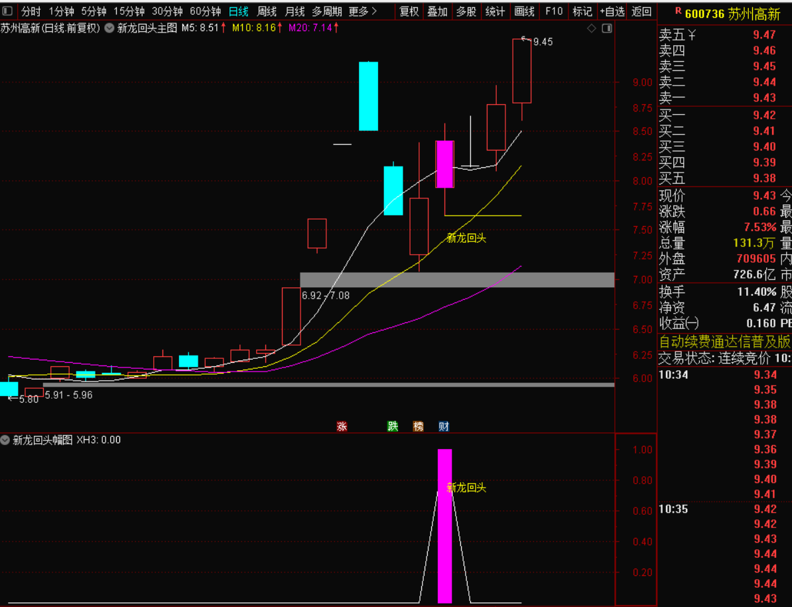Click the 交易状态: 连续竞价 status text

(714, 358)
